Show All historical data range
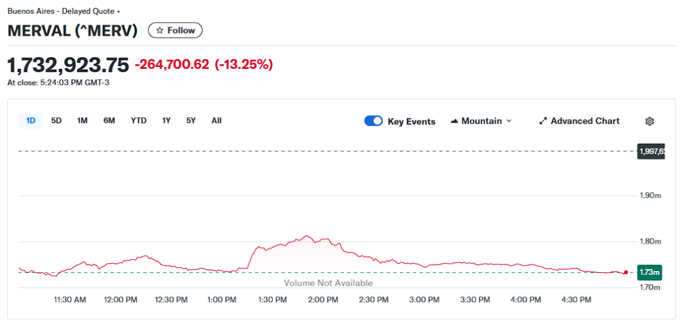This screenshot has height=324, width=680. click(216, 121)
